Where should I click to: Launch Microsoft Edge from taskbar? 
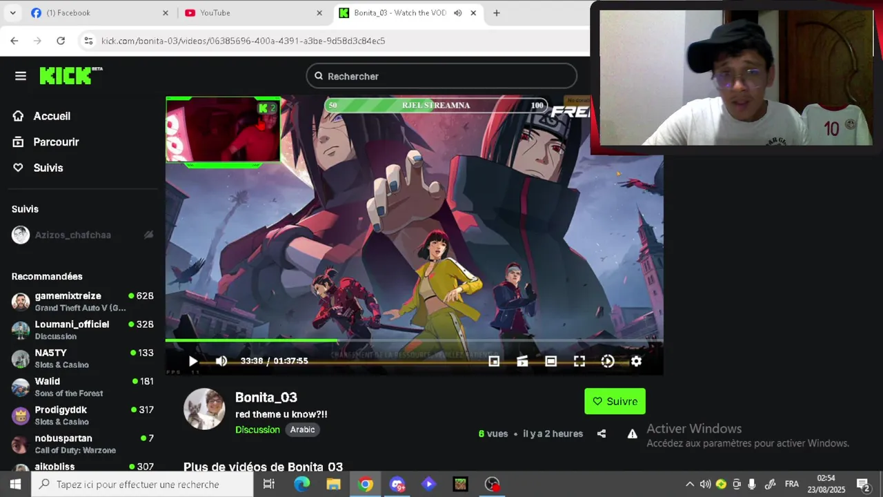click(x=301, y=484)
